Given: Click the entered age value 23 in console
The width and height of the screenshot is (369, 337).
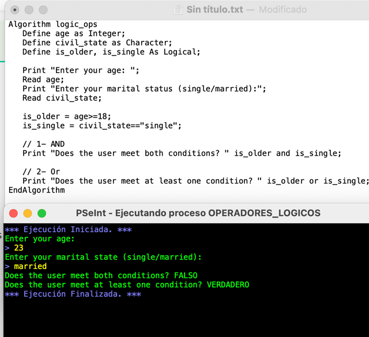Looking at the screenshot, I should coord(18,248).
